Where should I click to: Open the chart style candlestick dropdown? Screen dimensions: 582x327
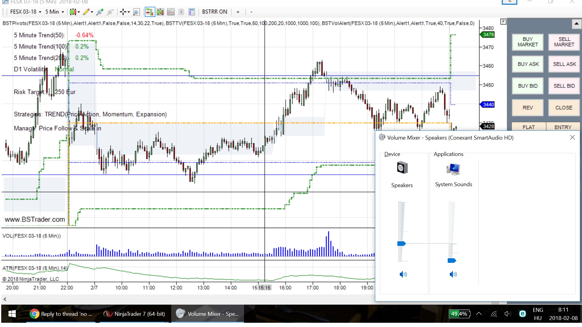click(x=74, y=12)
